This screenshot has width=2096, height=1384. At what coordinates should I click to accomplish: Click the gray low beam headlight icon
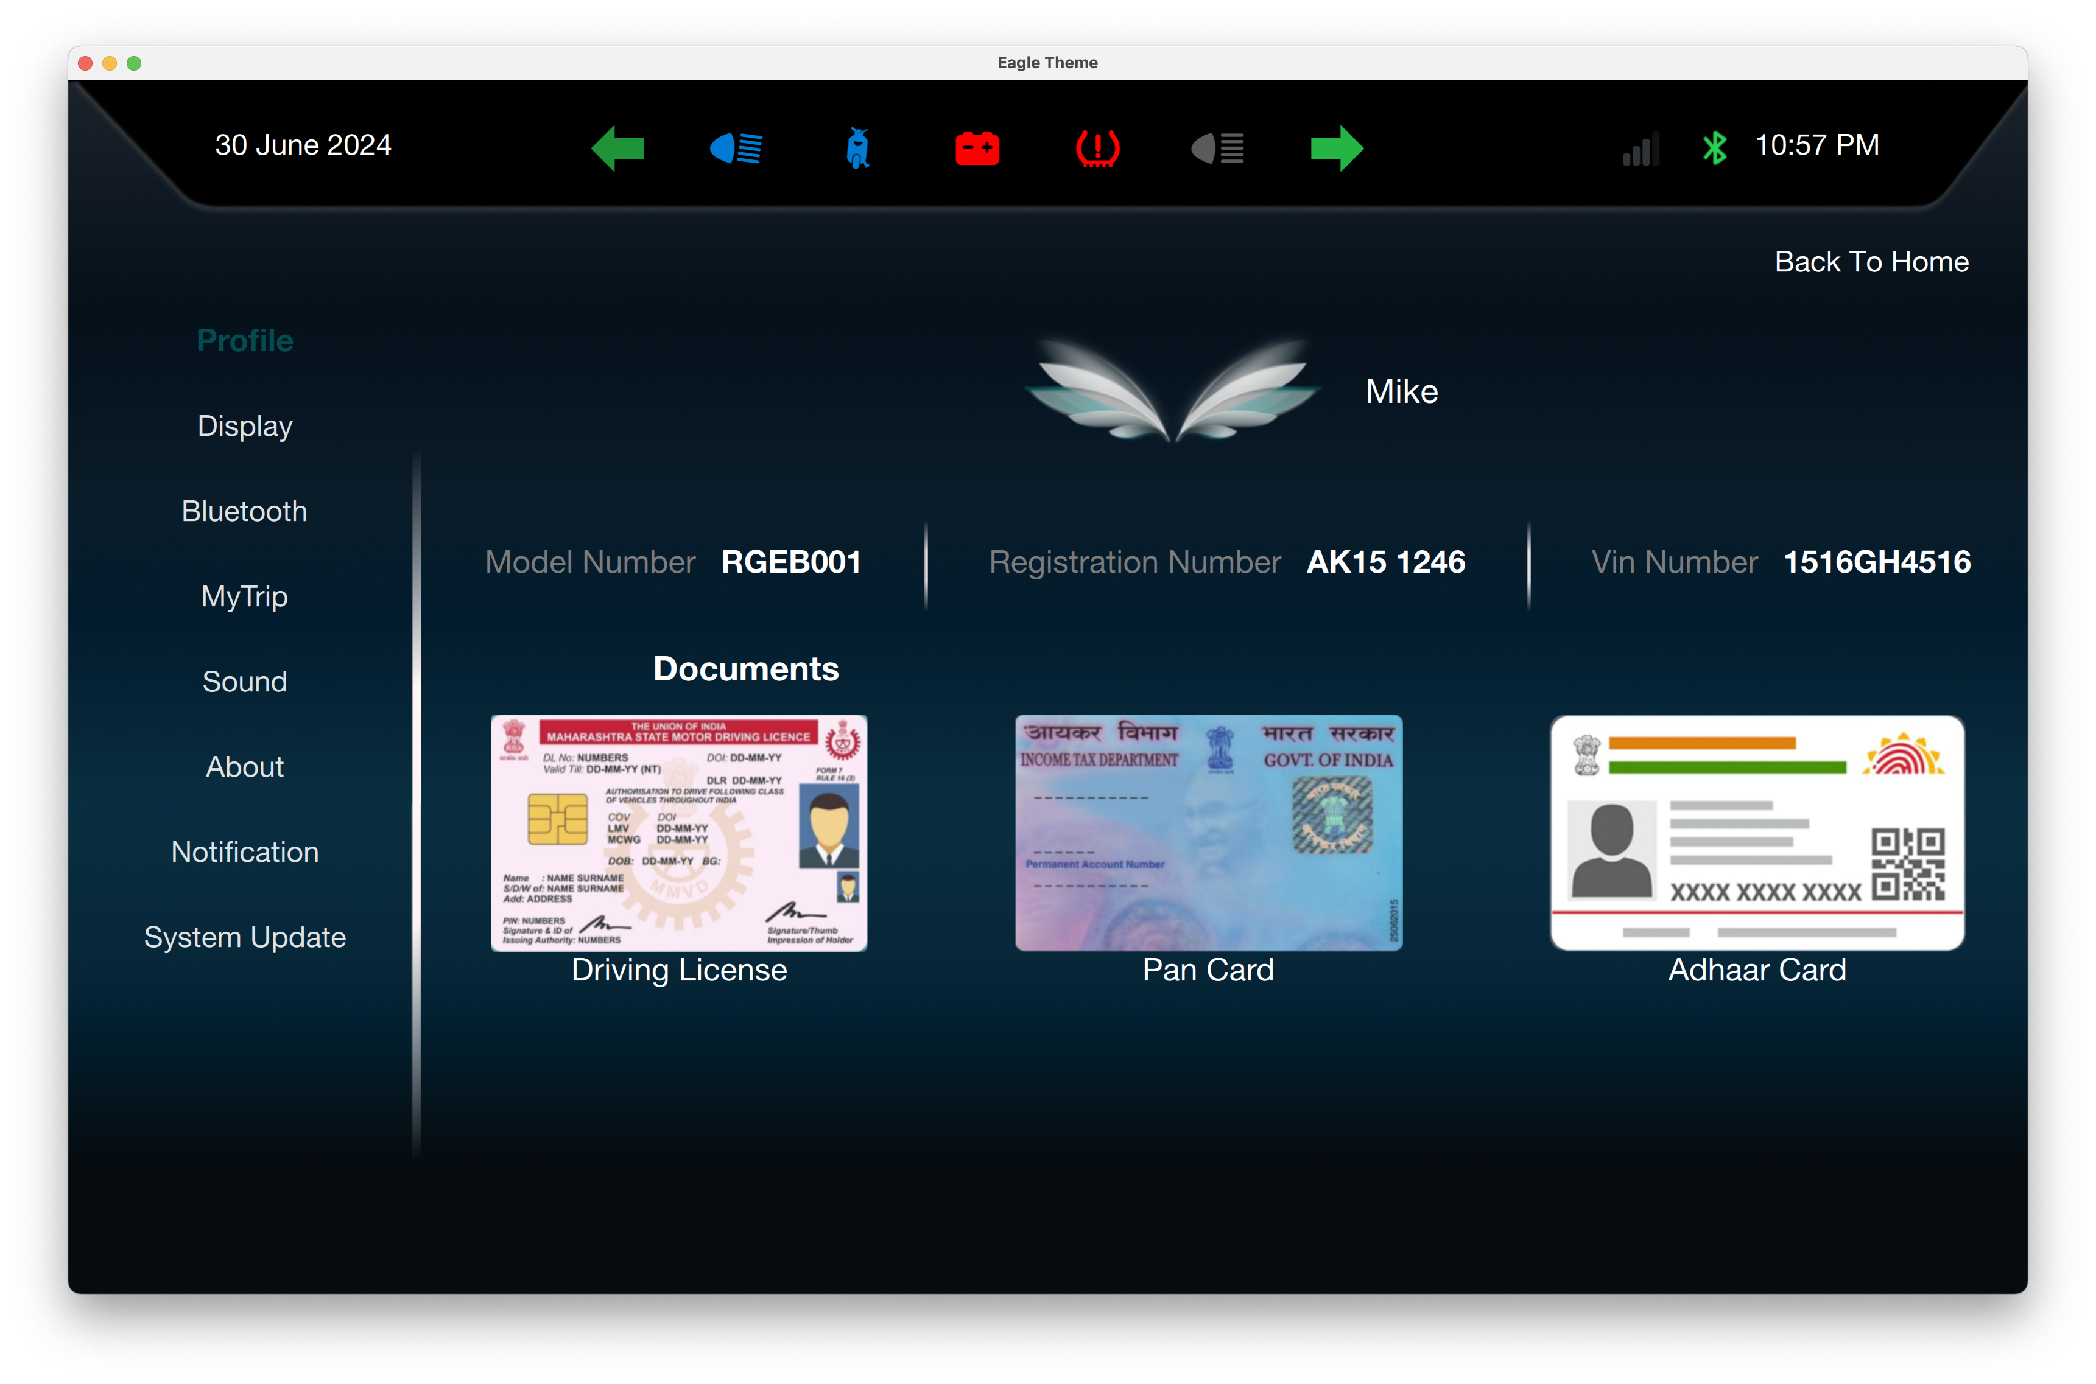pos(1217,147)
